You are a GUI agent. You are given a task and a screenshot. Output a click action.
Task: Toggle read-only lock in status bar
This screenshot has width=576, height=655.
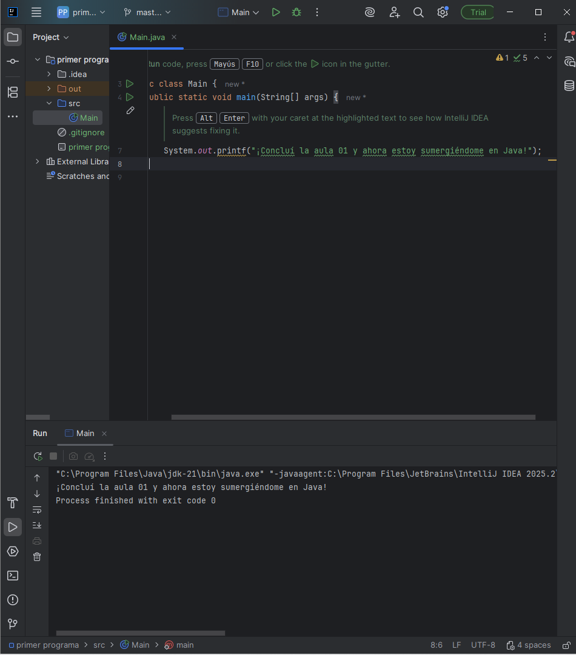pyautogui.click(x=566, y=645)
